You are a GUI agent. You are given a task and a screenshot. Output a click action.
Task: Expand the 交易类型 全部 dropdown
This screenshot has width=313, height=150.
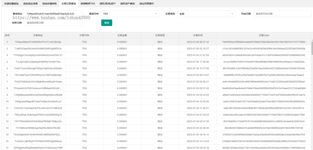pos(206,14)
